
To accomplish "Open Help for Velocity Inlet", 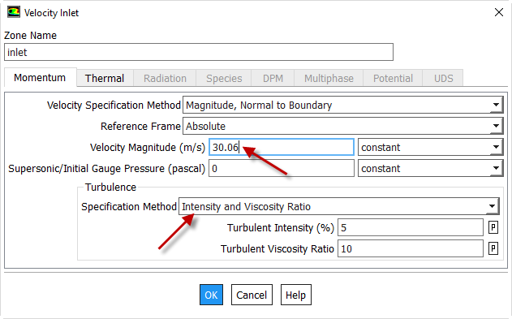I will pyautogui.click(x=296, y=295).
